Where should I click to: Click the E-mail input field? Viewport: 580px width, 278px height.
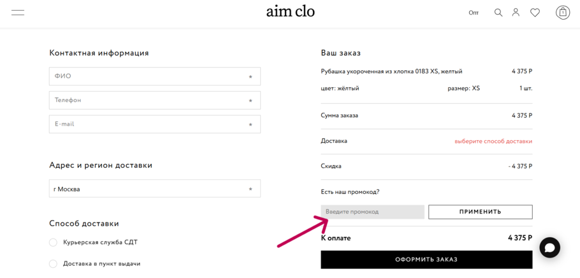click(x=155, y=124)
